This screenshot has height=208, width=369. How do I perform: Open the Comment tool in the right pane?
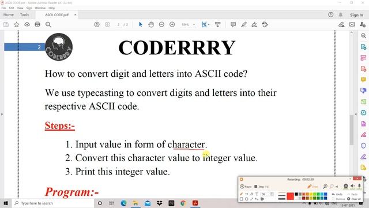pyautogui.click(x=363, y=80)
